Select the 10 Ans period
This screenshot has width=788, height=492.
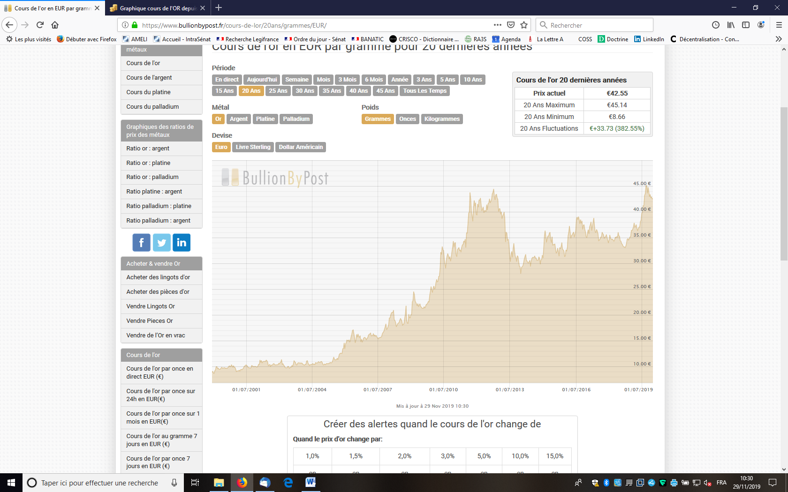click(473, 80)
